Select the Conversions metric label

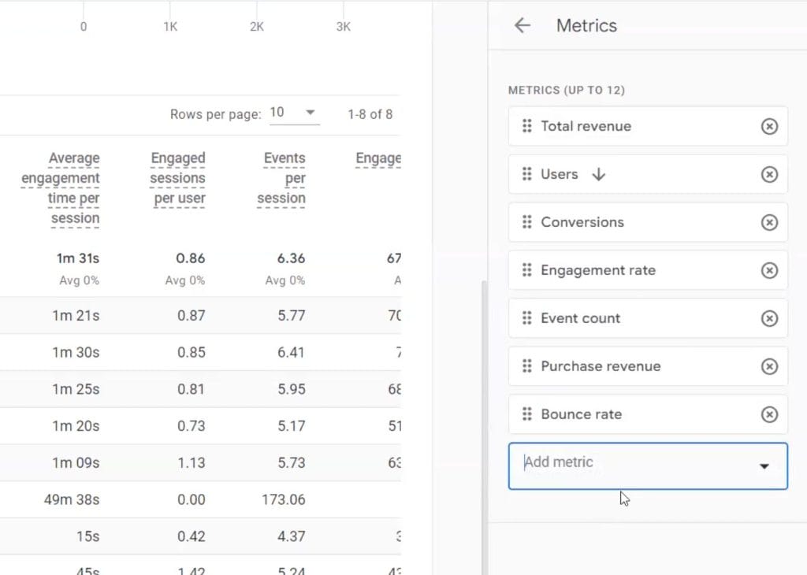pos(582,222)
